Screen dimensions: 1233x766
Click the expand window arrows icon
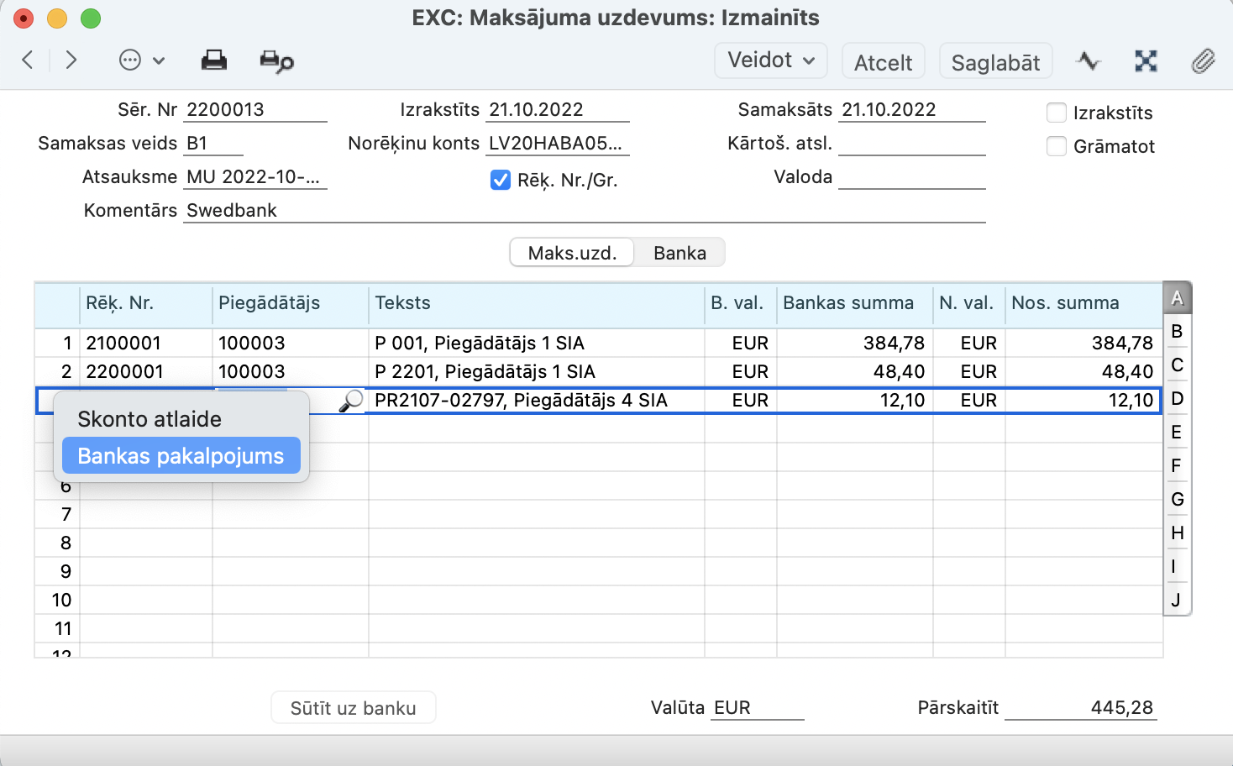point(1146,60)
